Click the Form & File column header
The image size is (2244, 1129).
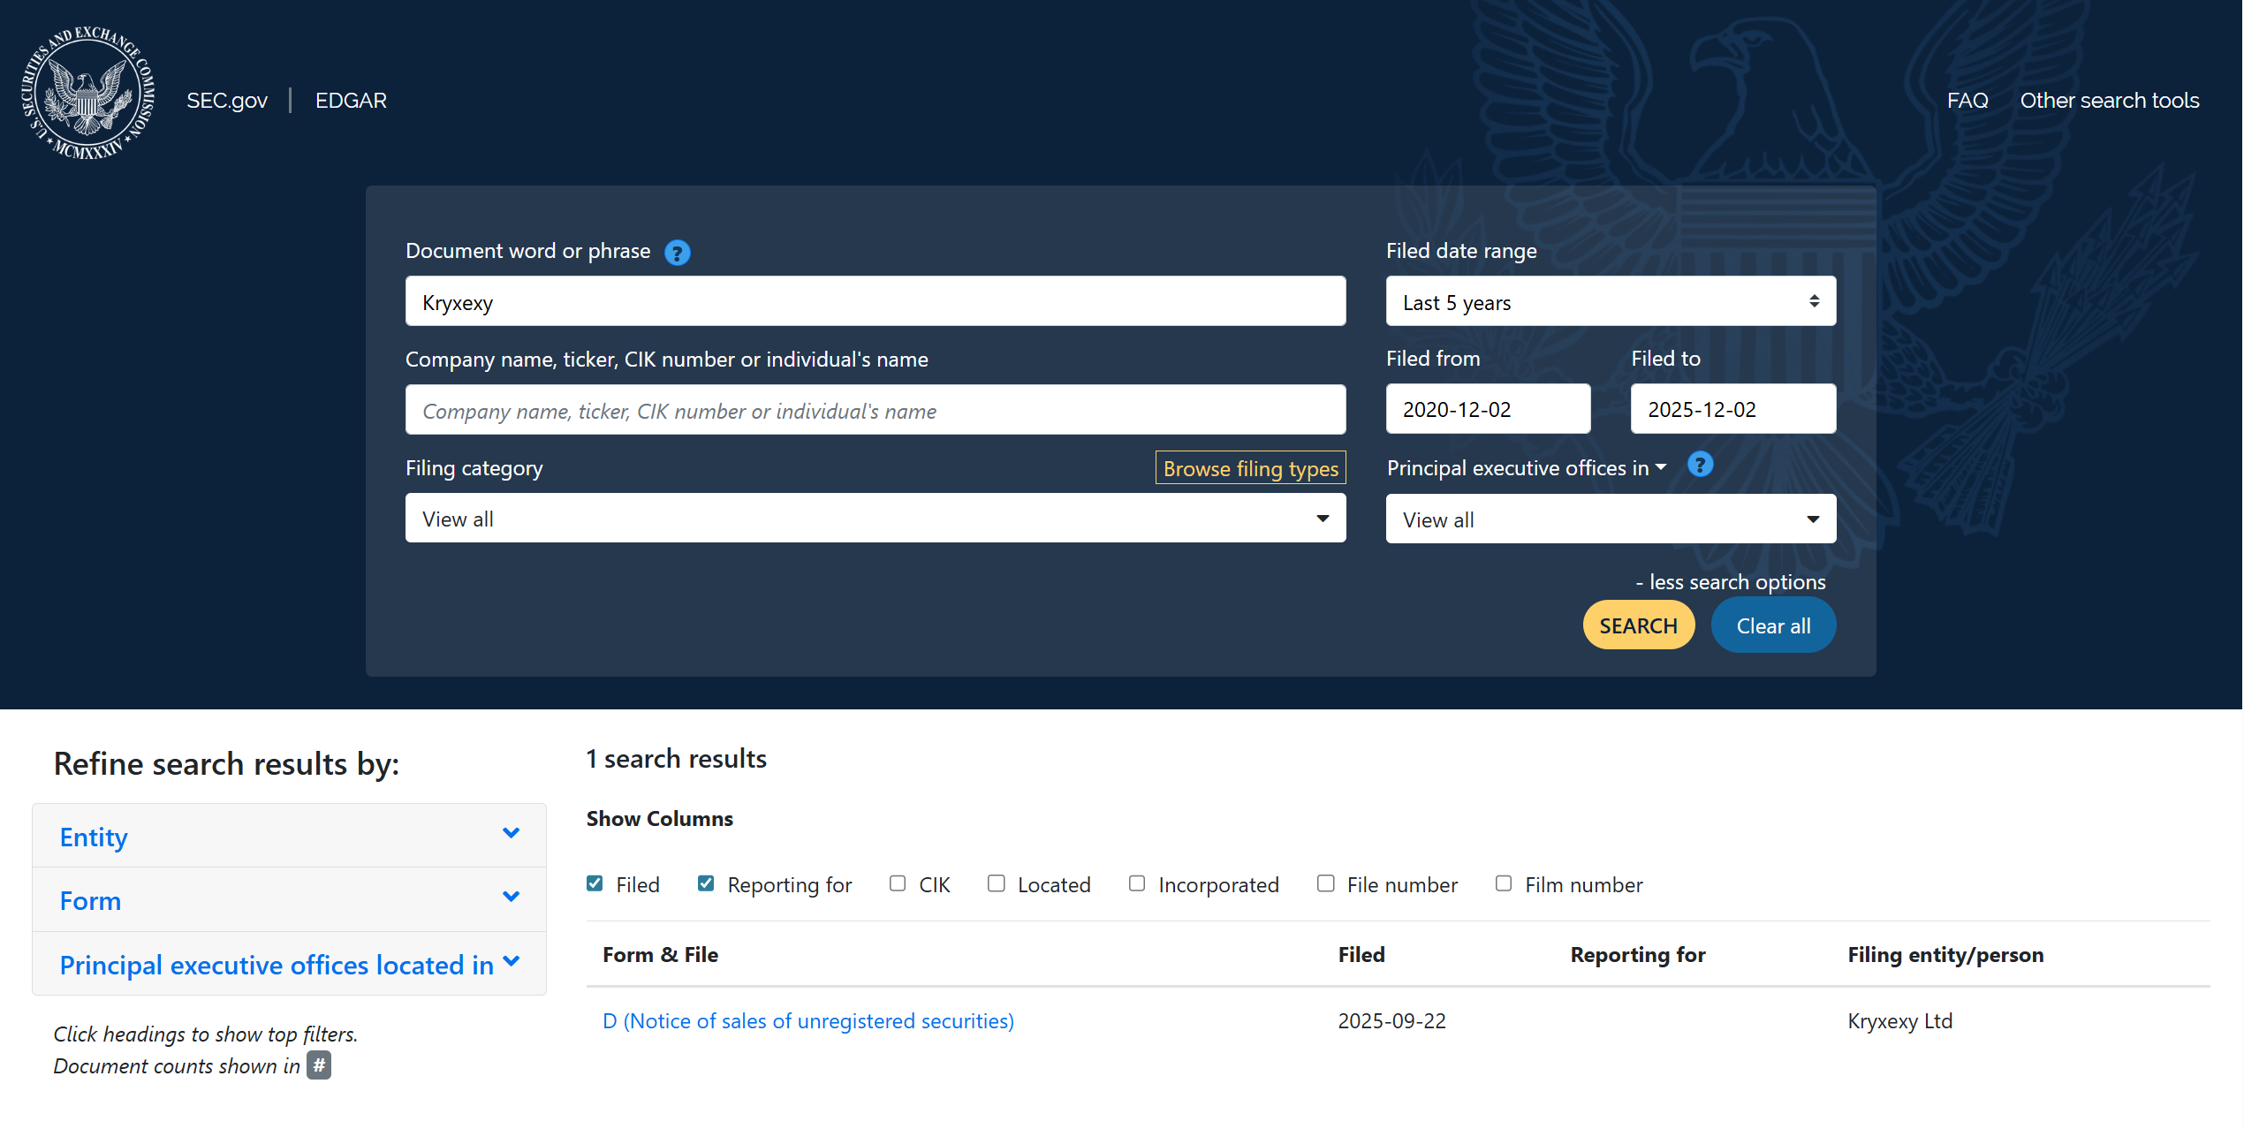[x=660, y=955]
